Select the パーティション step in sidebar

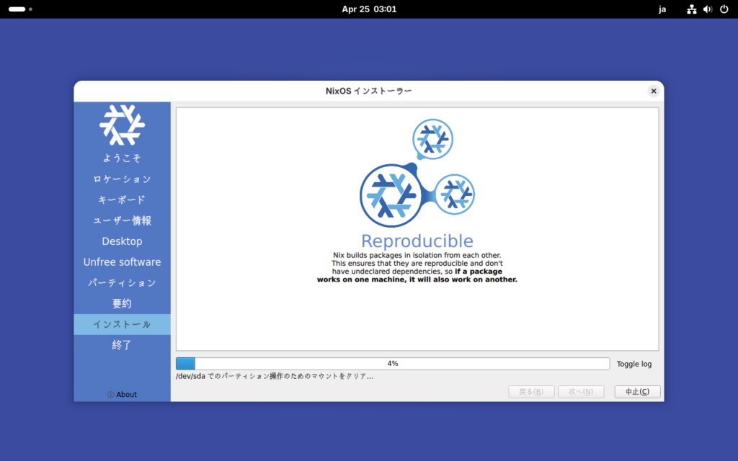coord(122,283)
